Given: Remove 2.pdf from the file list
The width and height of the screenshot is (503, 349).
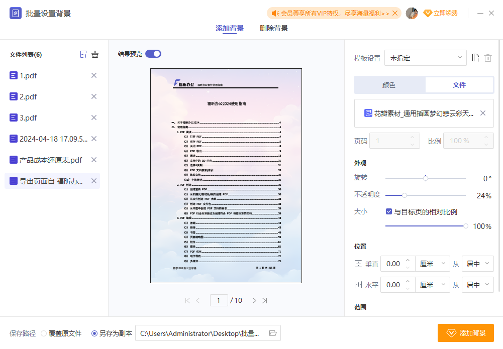Looking at the screenshot, I should [x=94, y=96].
